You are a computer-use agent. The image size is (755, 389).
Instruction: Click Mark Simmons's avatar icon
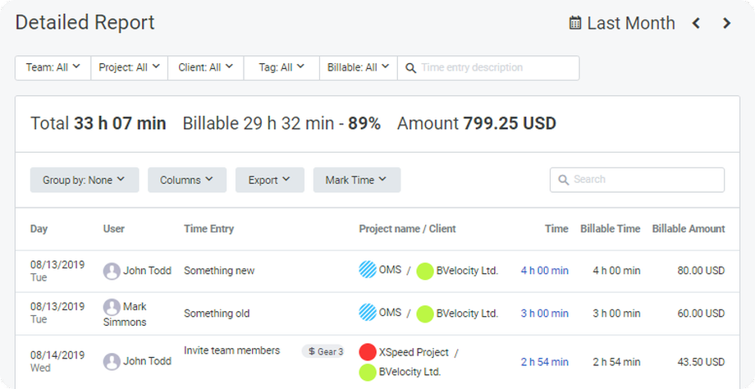pos(112,307)
